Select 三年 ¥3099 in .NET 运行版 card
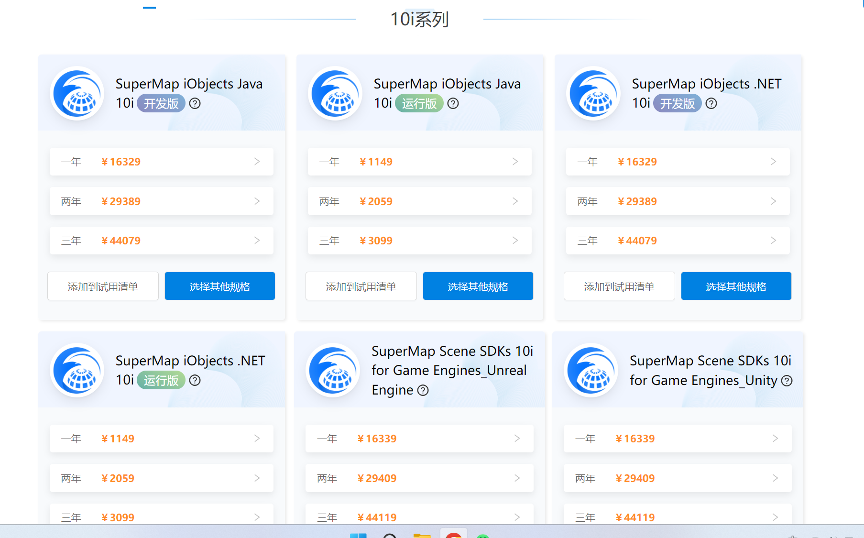The image size is (864, 538). (x=162, y=515)
